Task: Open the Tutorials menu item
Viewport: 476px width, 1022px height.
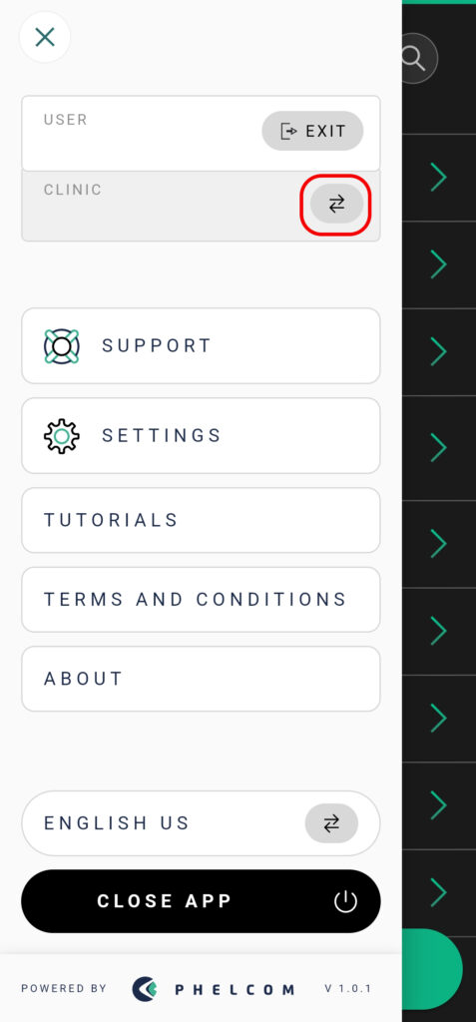Action: click(x=201, y=520)
